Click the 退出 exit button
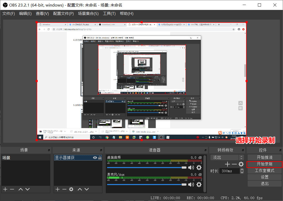This screenshot has height=201, width=283. point(265,184)
